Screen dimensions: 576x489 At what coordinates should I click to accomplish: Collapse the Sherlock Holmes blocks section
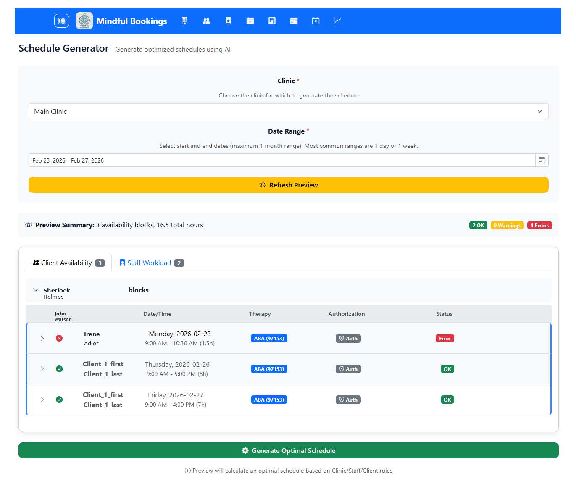tap(36, 290)
